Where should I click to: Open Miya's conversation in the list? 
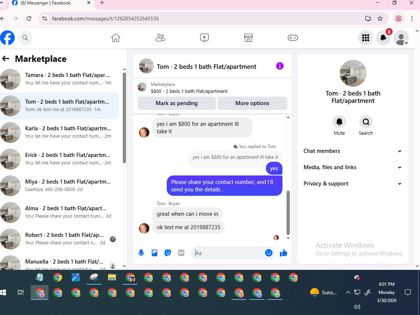[x=59, y=185]
